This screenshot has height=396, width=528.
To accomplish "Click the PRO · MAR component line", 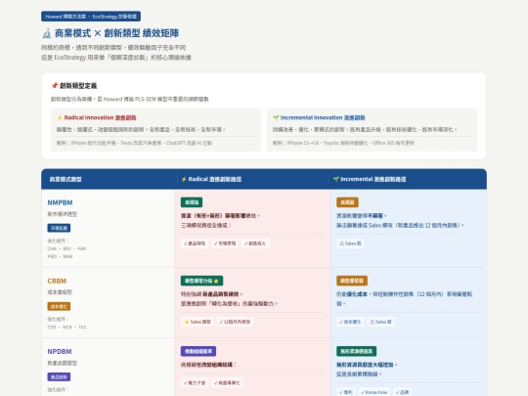I will [x=60, y=256].
